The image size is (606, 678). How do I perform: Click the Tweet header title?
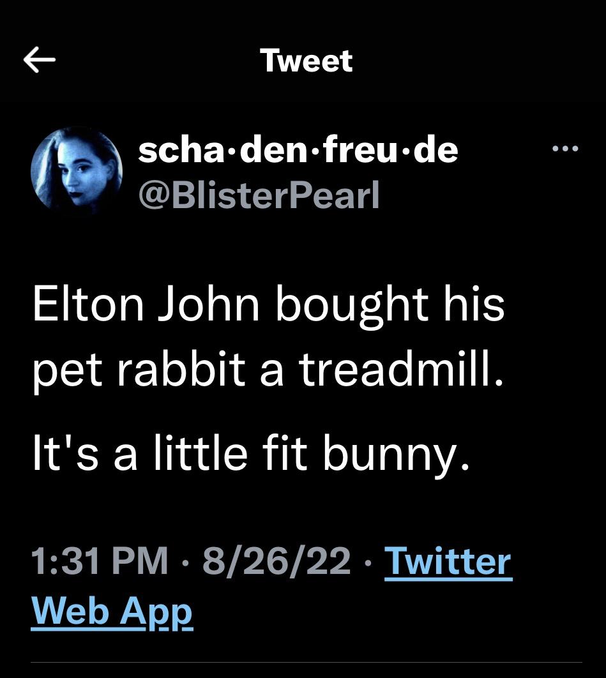[307, 61]
